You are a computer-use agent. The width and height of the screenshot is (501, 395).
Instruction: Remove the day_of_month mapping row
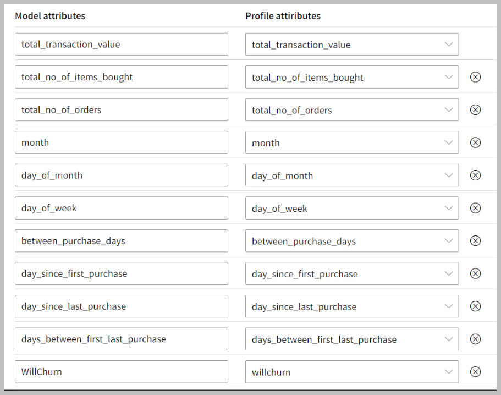point(476,175)
